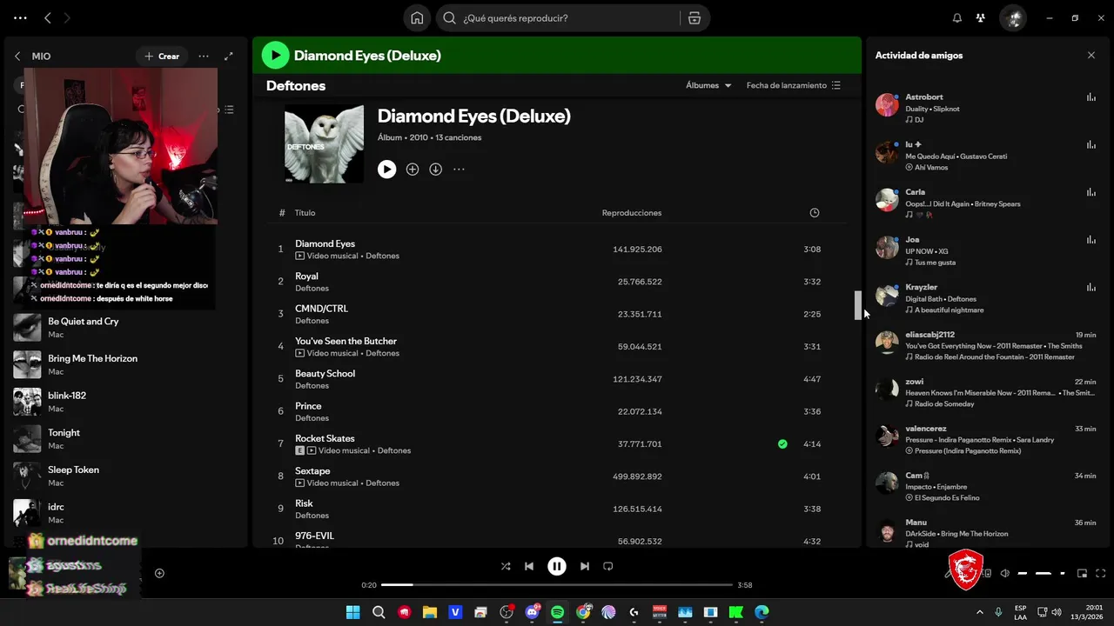Go back in the MIO library folder
Image resolution: width=1114 pixels, height=626 pixels.
click(17, 56)
